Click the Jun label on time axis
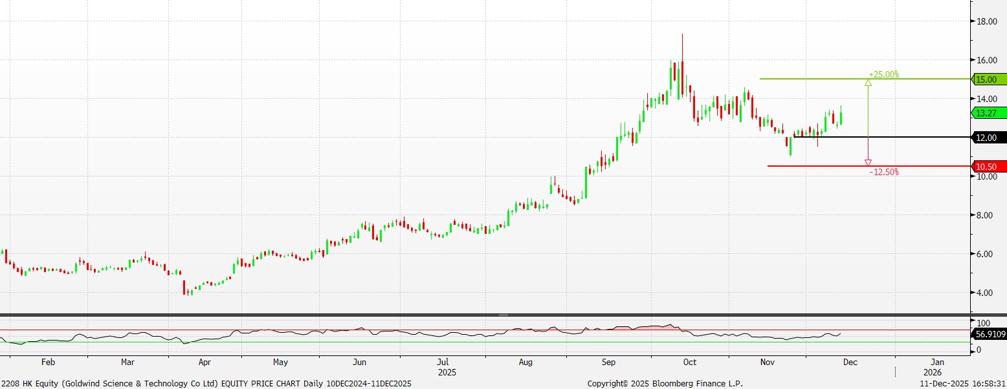This screenshot has width=1007, height=389. click(360, 363)
